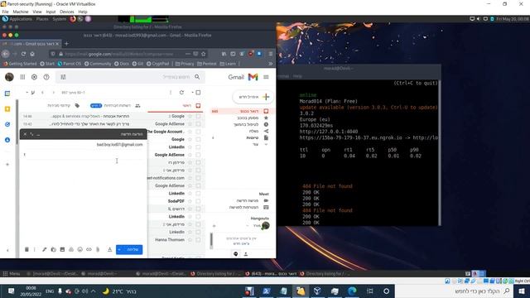Viewport: 530px width, 298px height.
Task: Show more bookmarks with double chevron
Action: (271, 64)
